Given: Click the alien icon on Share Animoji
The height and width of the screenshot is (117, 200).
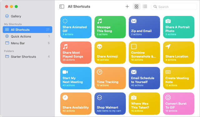Looking at the screenshot, I should 99,47.
